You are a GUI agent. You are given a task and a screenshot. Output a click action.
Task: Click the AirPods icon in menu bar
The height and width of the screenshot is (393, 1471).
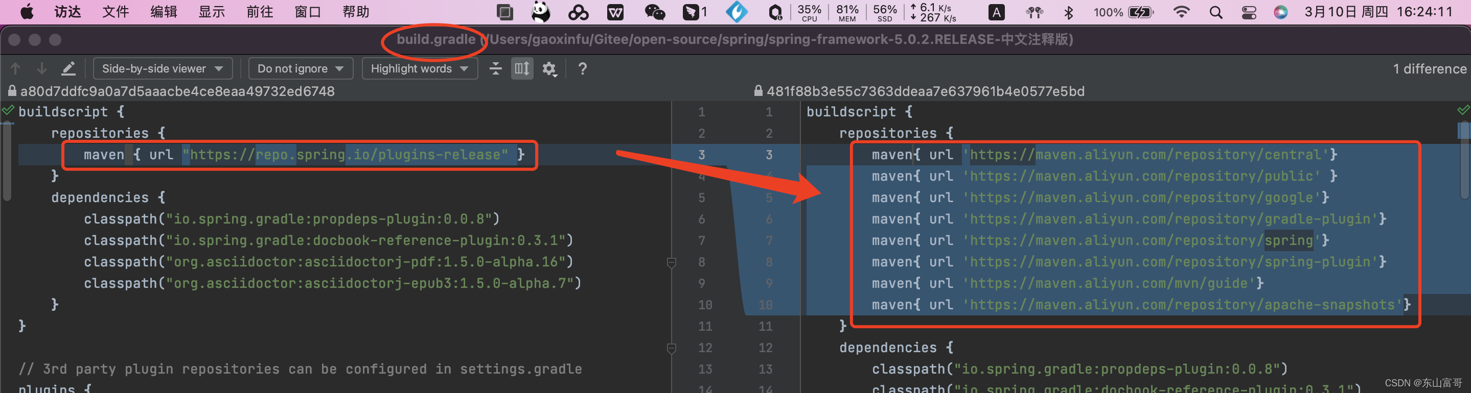(x=1034, y=12)
